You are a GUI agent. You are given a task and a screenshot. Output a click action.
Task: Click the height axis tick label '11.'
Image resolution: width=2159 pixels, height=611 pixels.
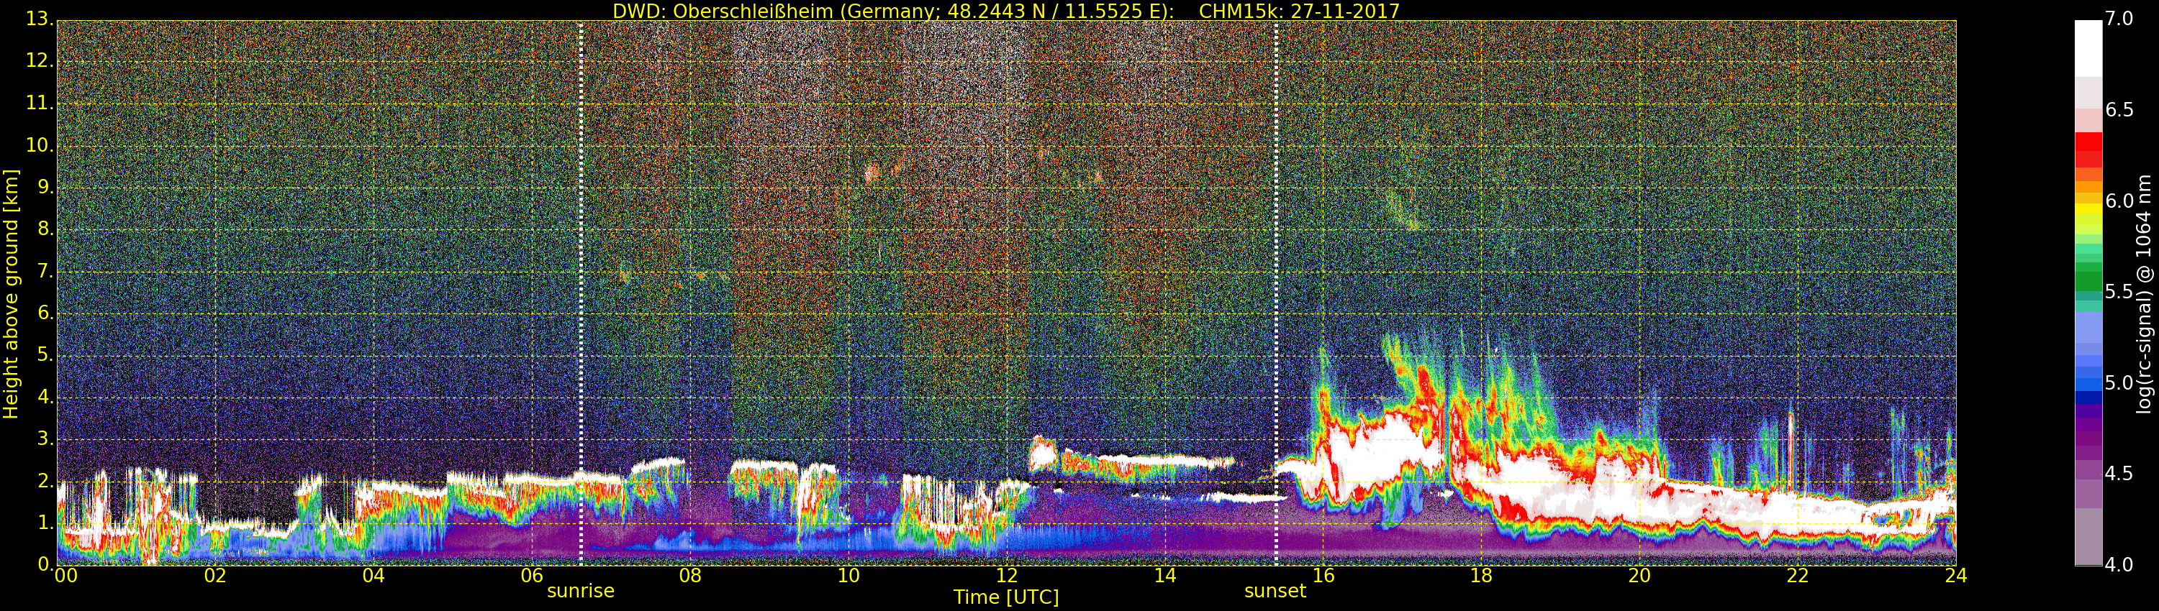tap(40, 103)
